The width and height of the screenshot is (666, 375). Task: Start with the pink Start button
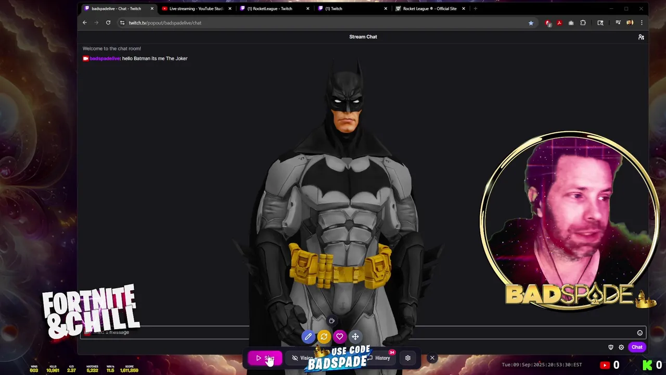tap(265, 358)
